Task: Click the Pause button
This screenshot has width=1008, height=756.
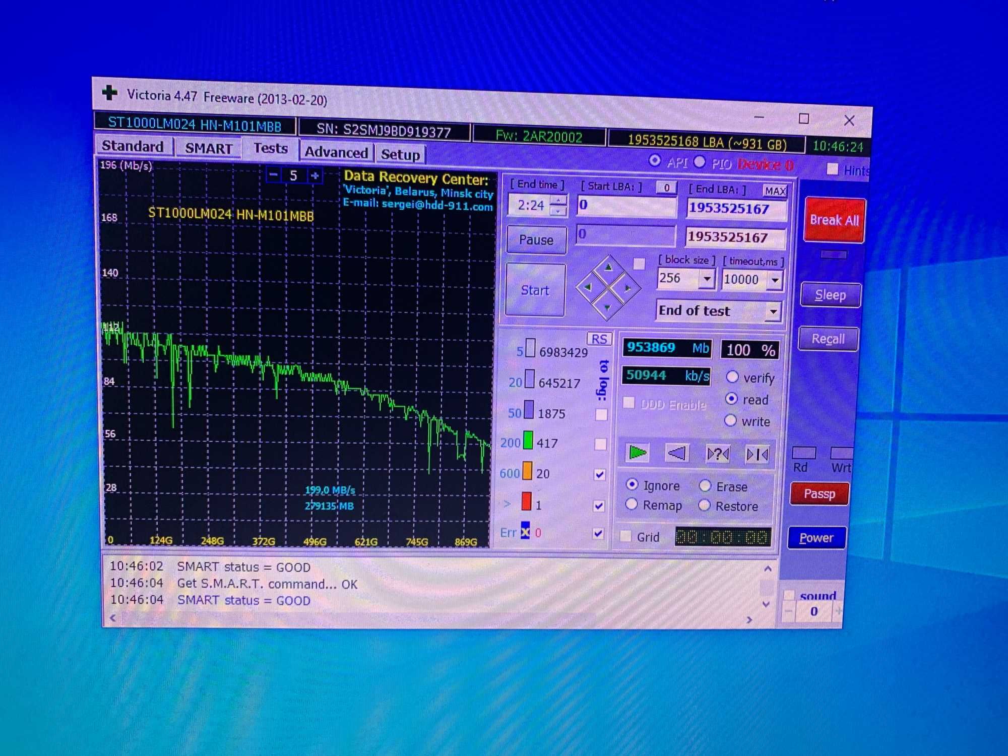Action: point(536,240)
